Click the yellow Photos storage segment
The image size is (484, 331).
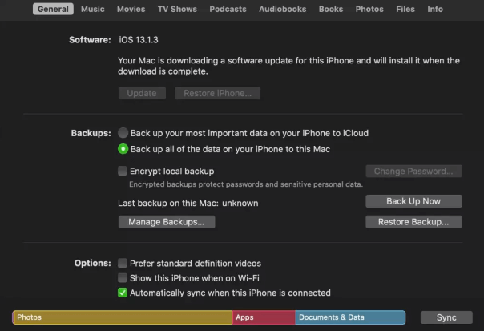(x=123, y=317)
